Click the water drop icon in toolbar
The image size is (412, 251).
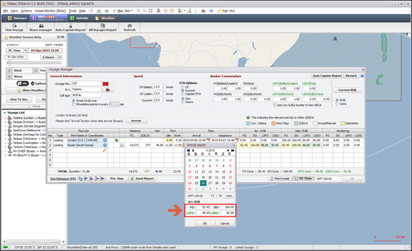coord(196,11)
